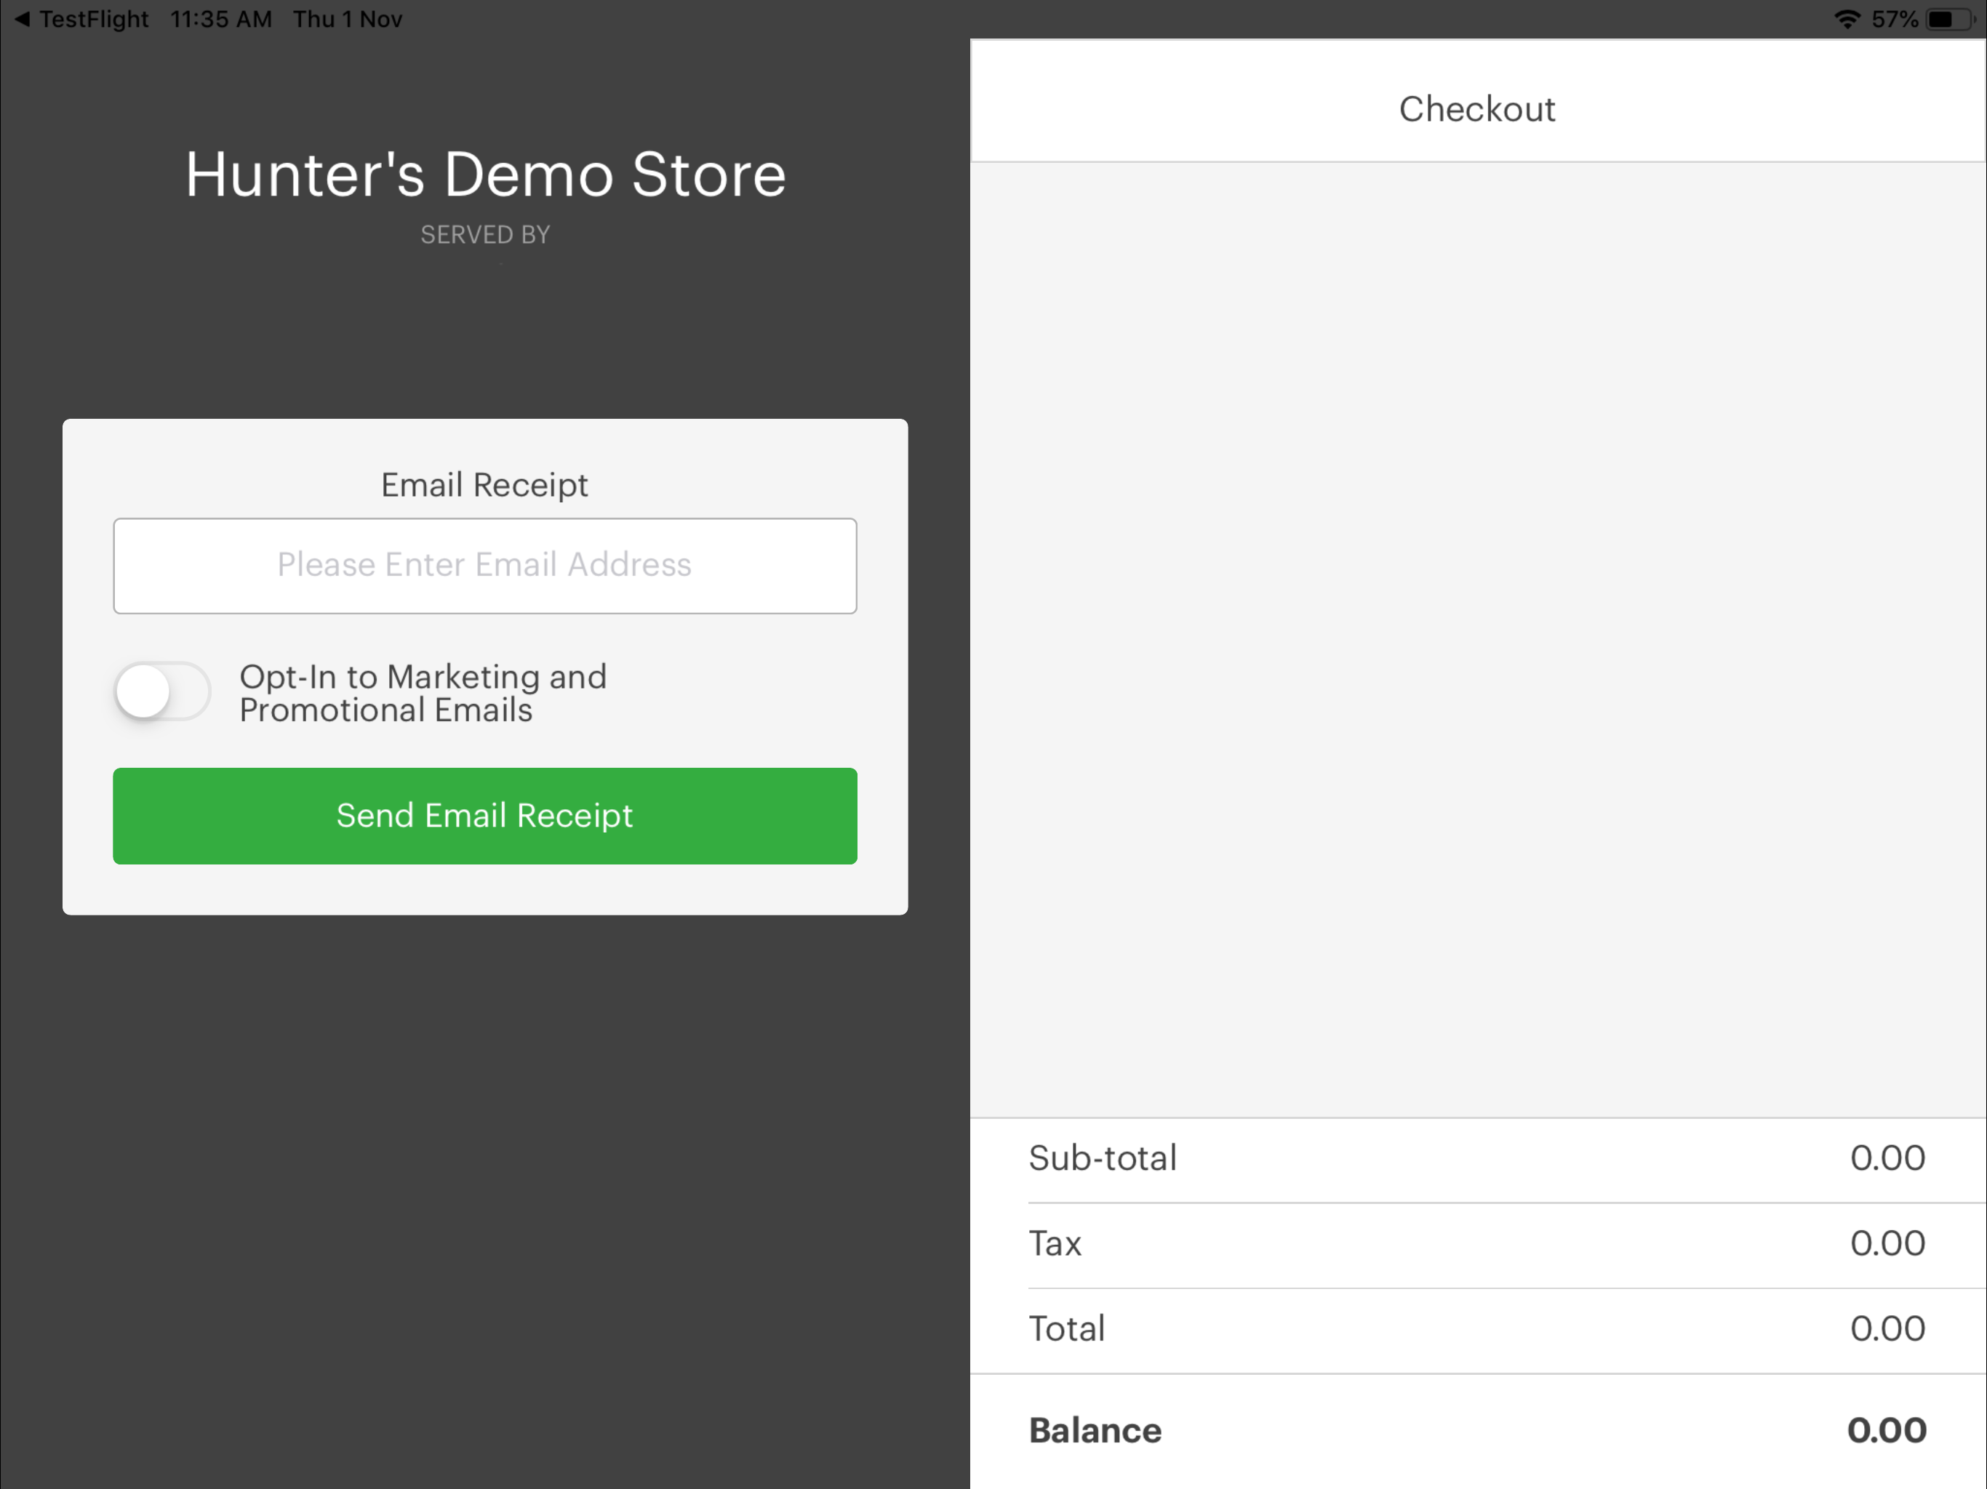Screen dimensions: 1987x1489
Task: Return to TestFlight via status bar label
Action: pos(93,19)
